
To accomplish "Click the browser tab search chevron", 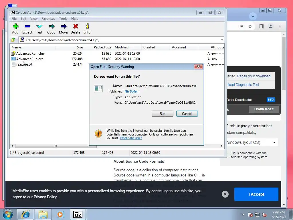I will point(253,16).
